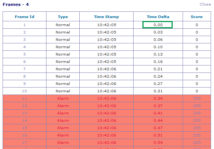
Task: Click the Type column header
Action: point(63,17)
